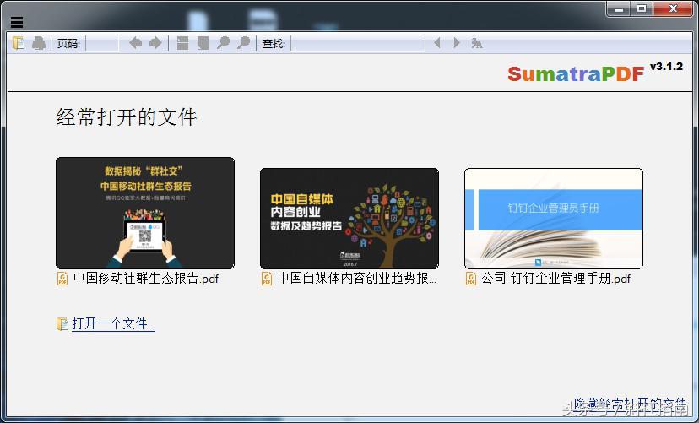699x423 pixels.
Task: Click PDF icon beside 中国自媒体内容创业趋势报
Action: pyautogui.click(x=267, y=279)
